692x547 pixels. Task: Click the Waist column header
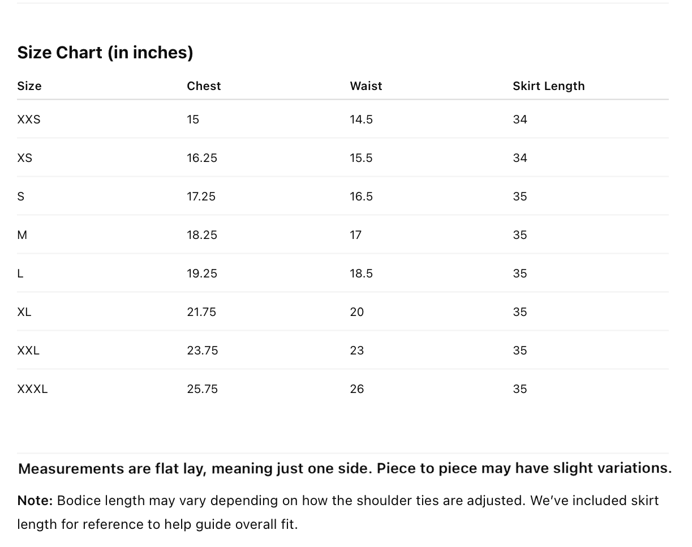click(366, 86)
